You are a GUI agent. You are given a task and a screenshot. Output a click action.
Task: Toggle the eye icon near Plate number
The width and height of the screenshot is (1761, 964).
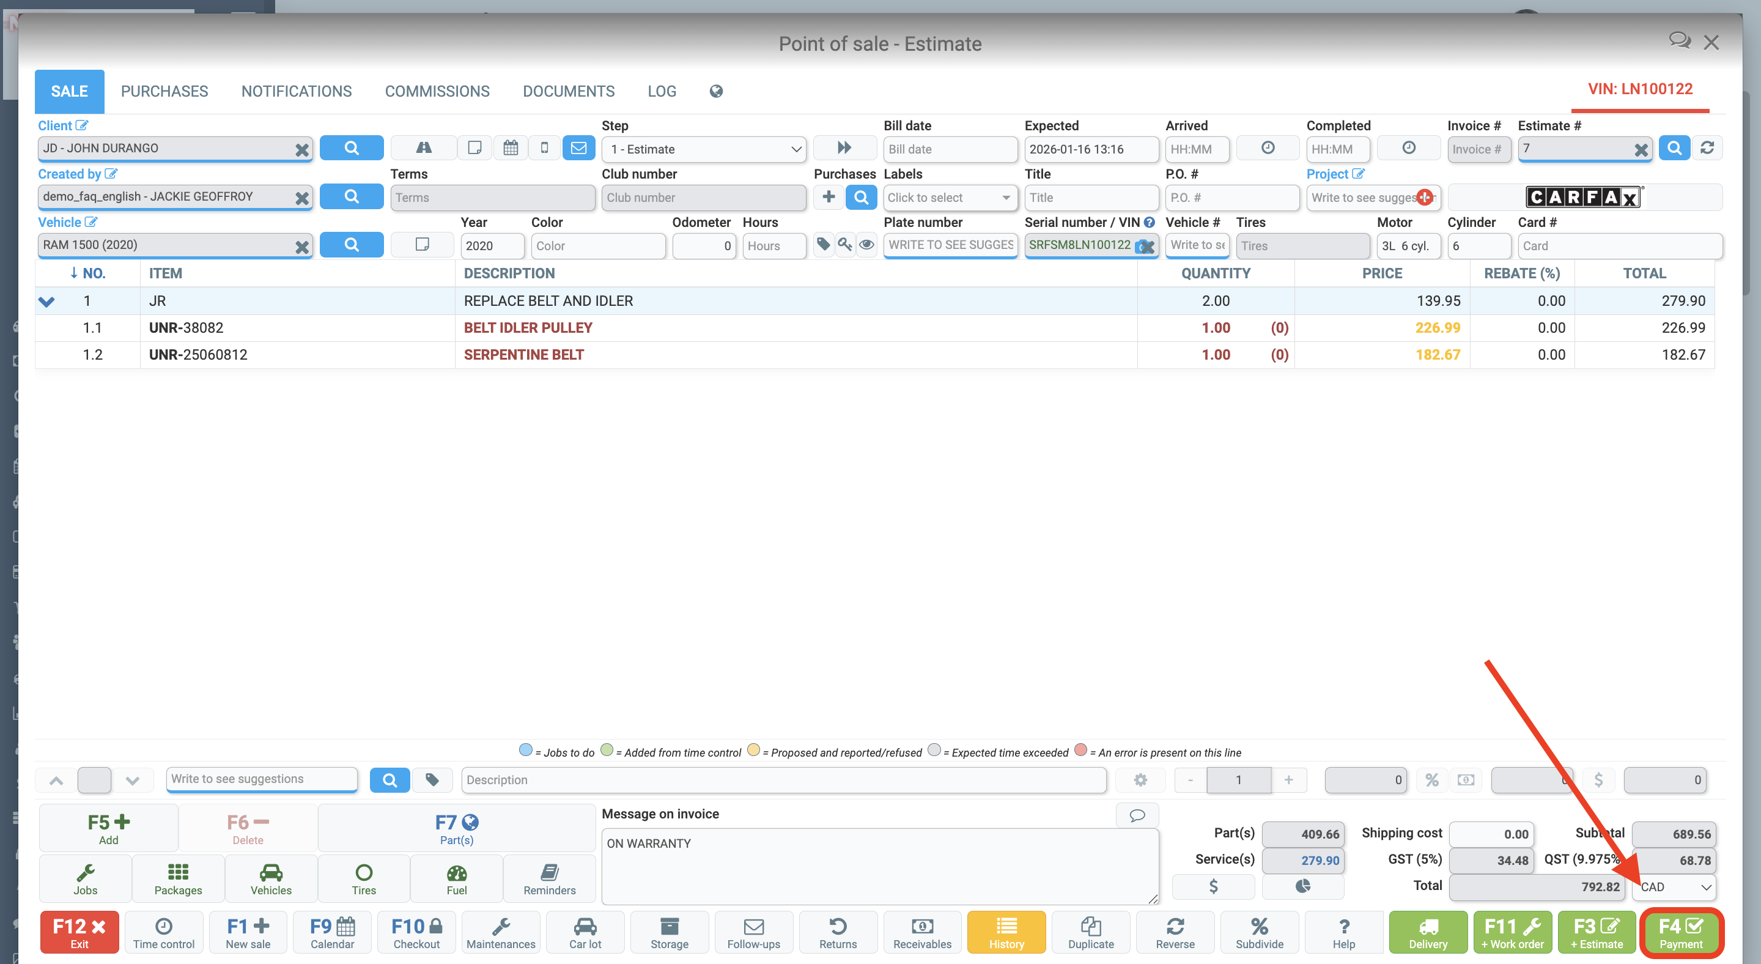(866, 245)
